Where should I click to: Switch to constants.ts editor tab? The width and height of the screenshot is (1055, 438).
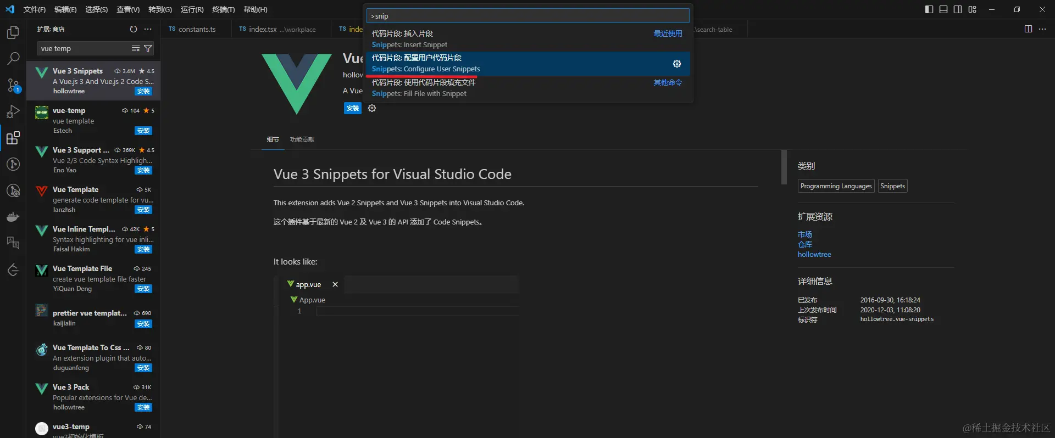(x=196, y=29)
